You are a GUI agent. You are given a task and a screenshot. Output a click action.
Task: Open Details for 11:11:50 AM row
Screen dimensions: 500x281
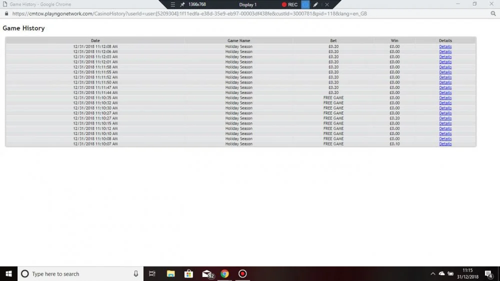coord(445,82)
